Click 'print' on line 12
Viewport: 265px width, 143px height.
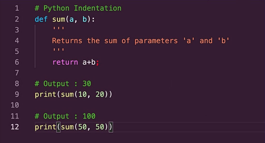click(46, 127)
